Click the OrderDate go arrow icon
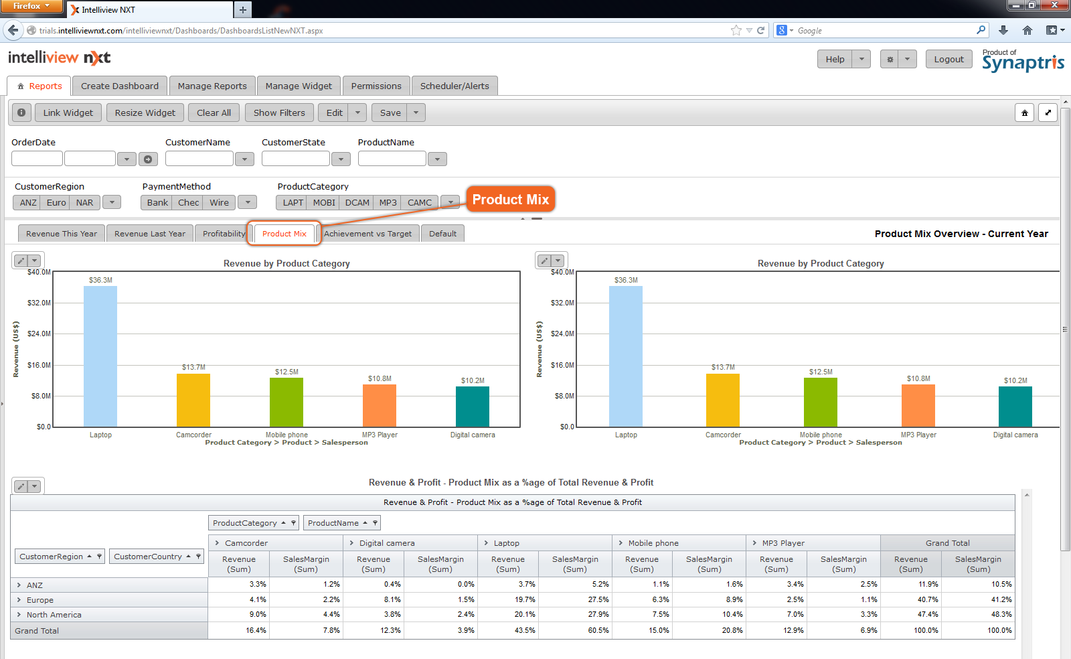1071x659 pixels. (148, 159)
